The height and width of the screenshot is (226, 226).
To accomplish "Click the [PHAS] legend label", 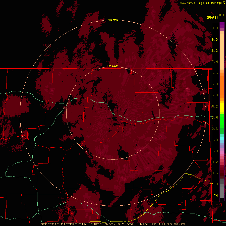I will pyautogui.click(x=212, y=17).
